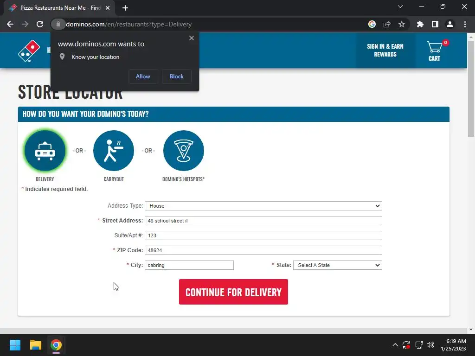
Task: Close the Pizza Restaurants Near Me tab
Action: pos(108,8)
